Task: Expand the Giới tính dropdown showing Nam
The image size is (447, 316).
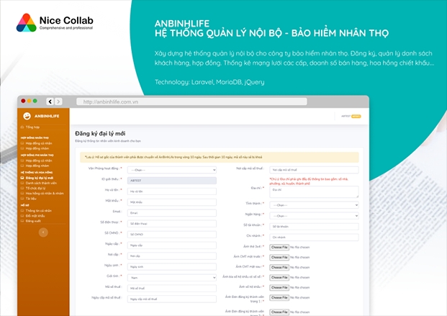Action: pyautogui.click(x=171, y=278)
